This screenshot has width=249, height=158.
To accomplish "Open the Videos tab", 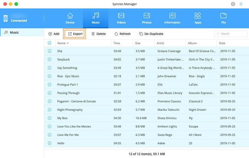I will point(121,18).
